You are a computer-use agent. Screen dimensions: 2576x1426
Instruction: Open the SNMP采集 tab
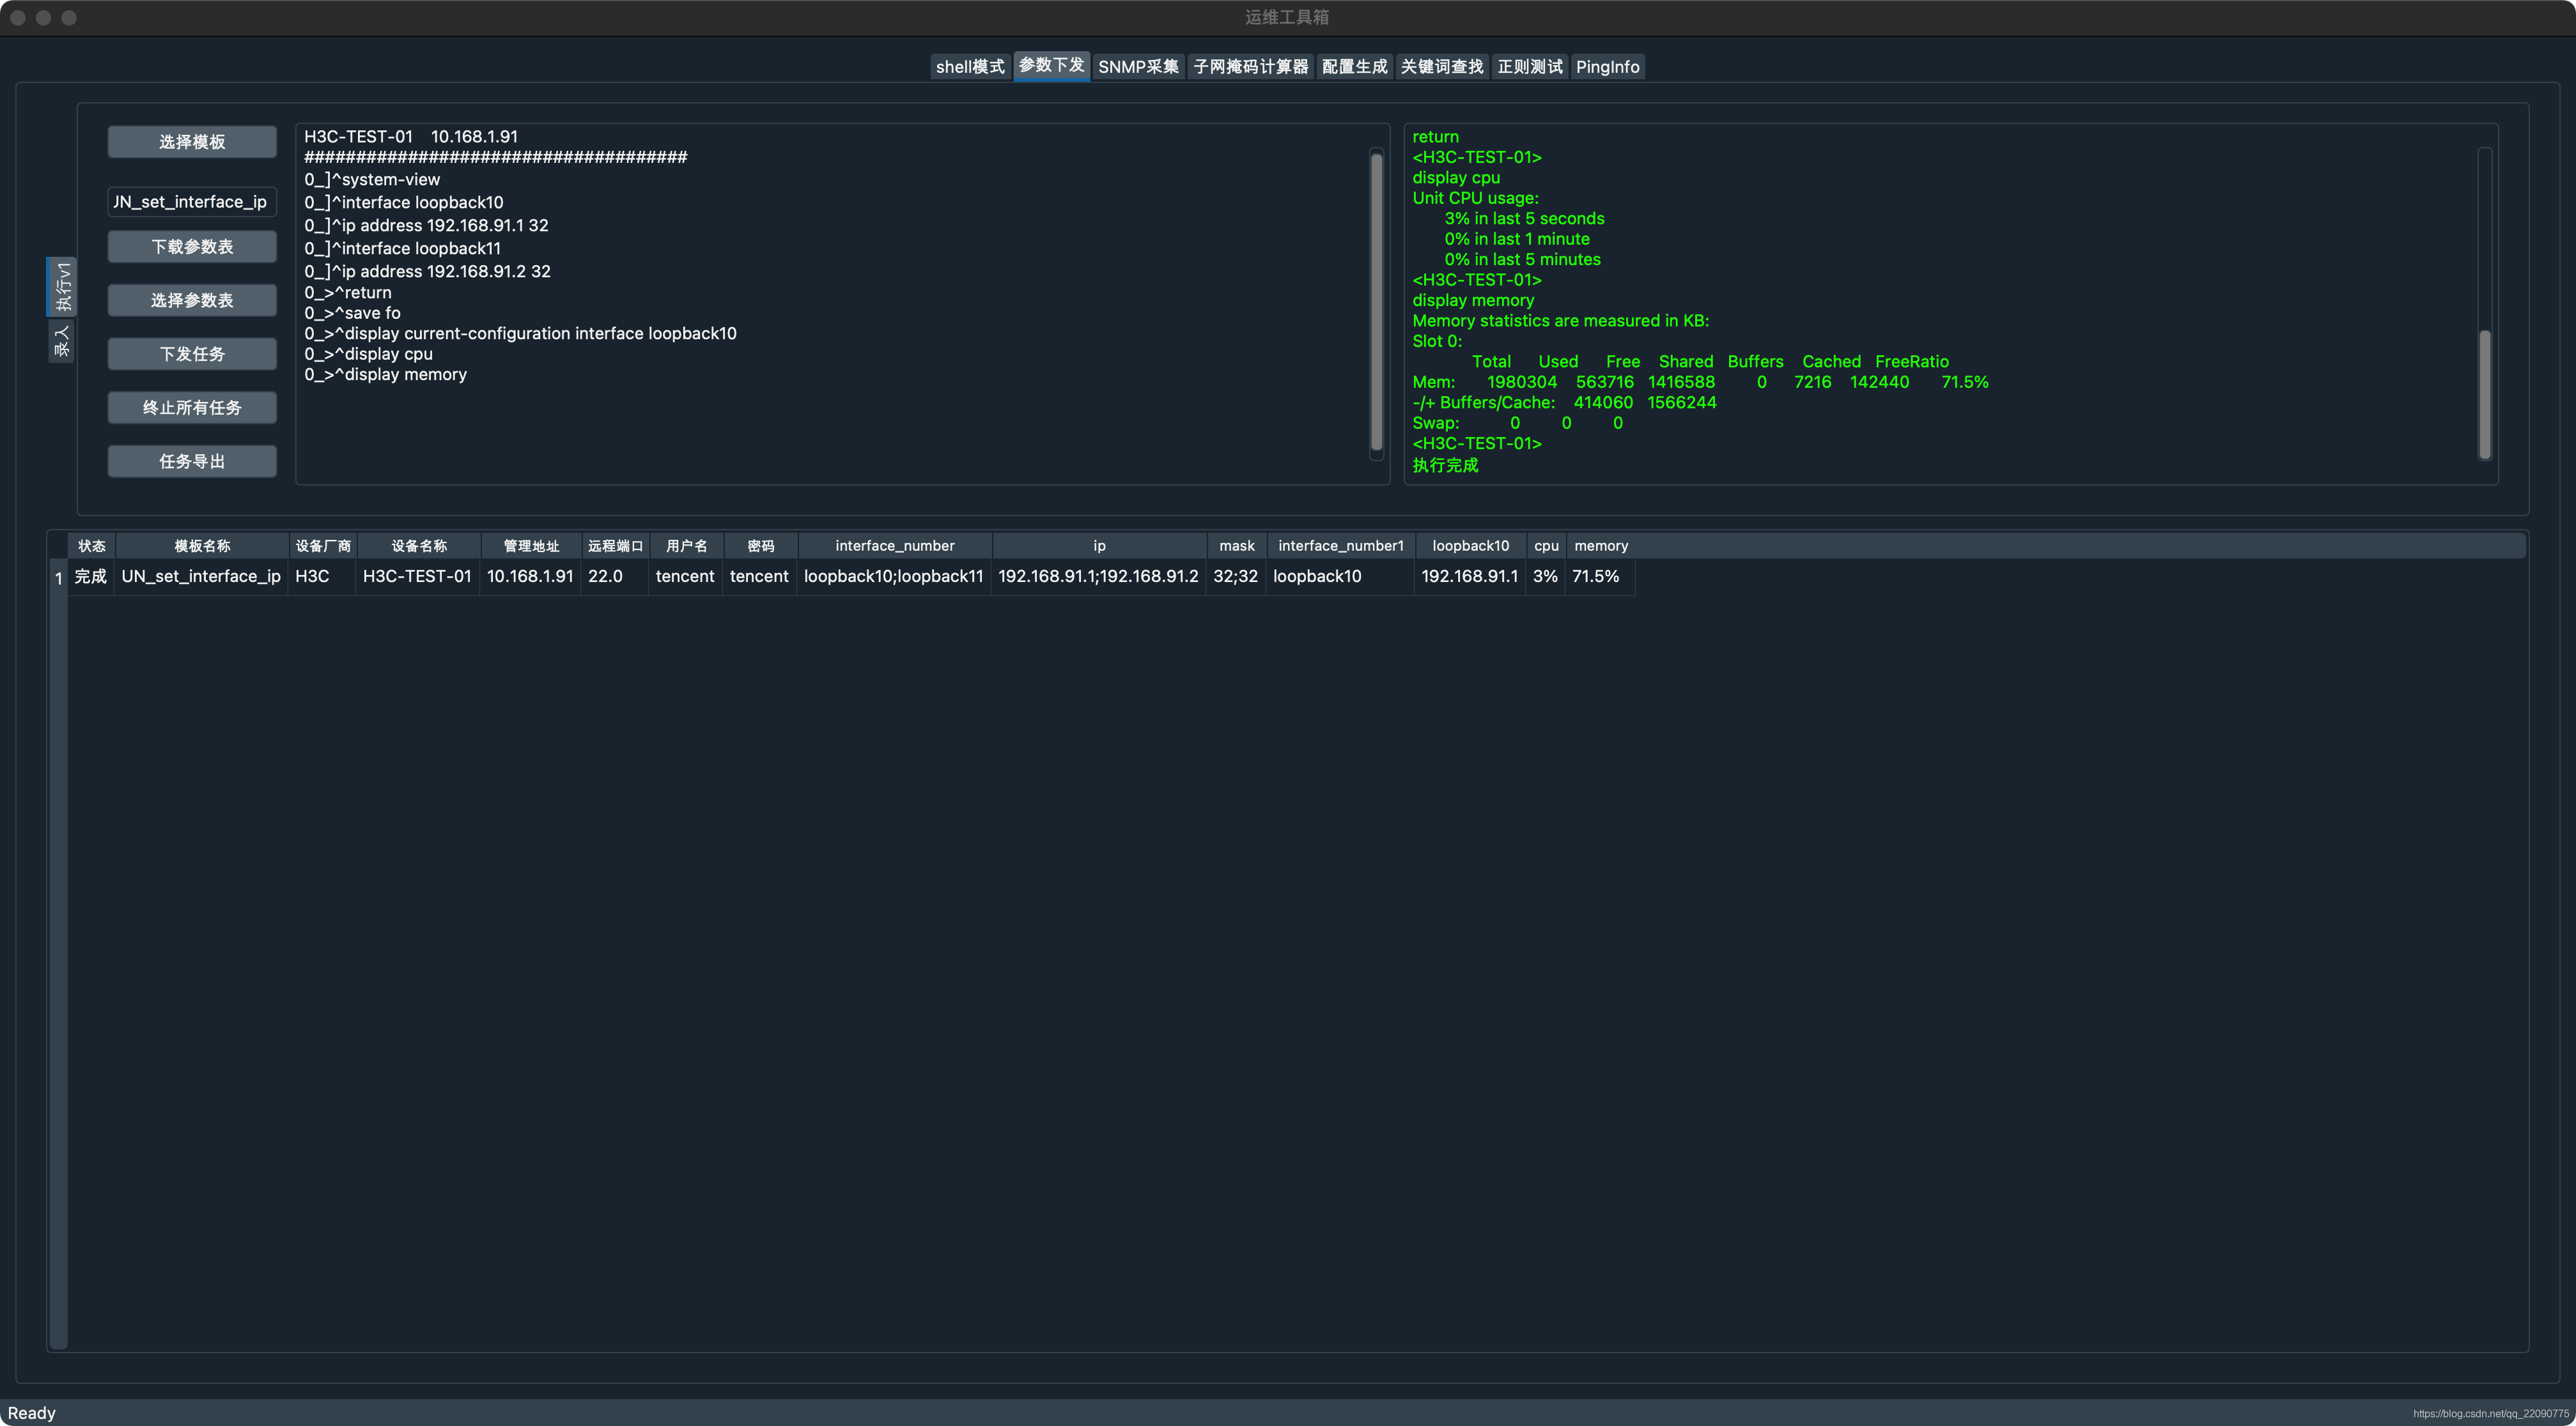tap(1138, 67)
